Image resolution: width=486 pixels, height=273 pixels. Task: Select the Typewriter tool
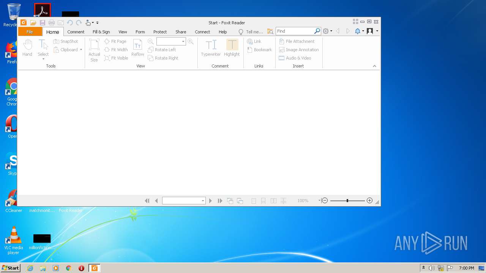point(211,48)
